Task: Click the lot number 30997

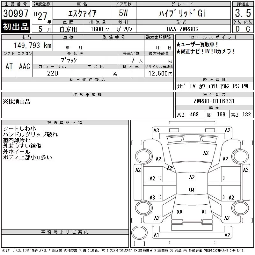Action: point(16,13)
